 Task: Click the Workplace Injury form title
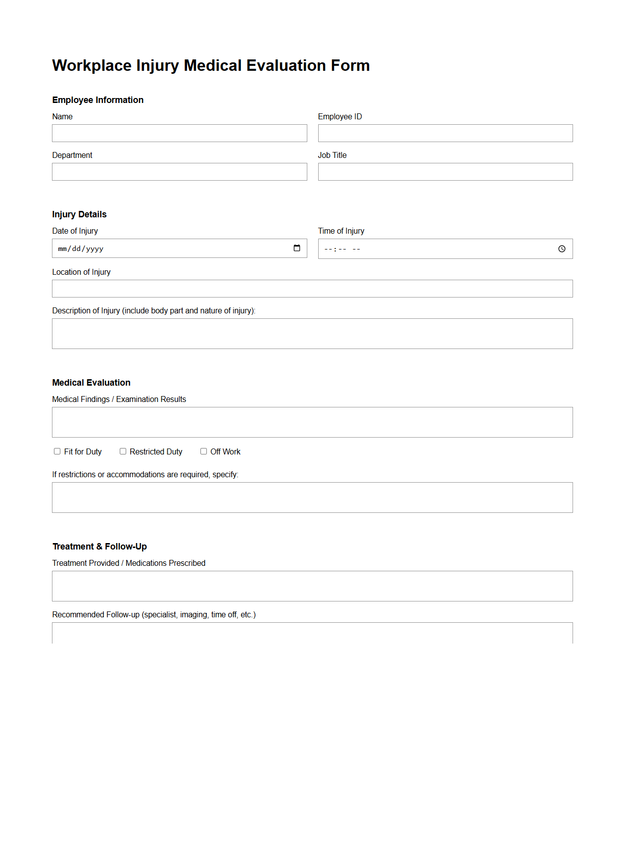211,65
